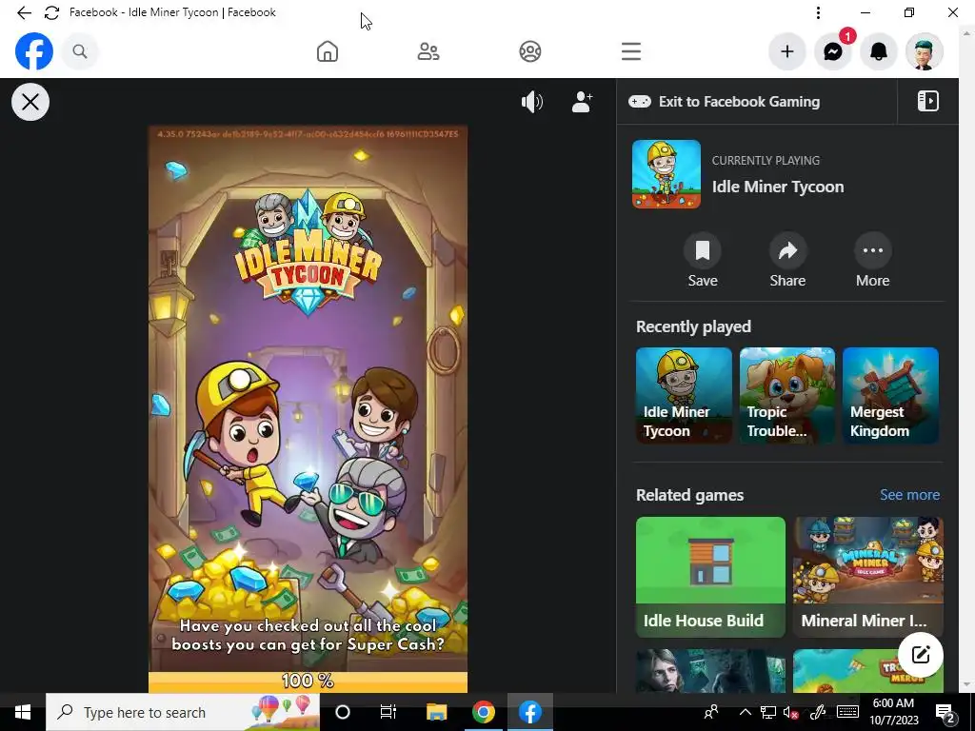The width and height of the screenshot is (975, 731).
Task: Click the Facebook app taskbar icon
Action: [529, 712]
